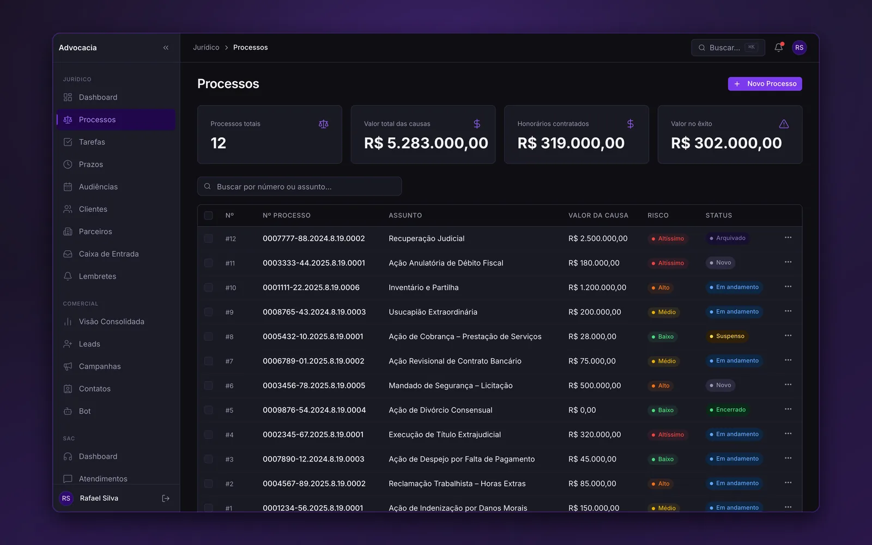
Task: Click the Tarefas checklist icon in sidebar
Action: (68, 142)
